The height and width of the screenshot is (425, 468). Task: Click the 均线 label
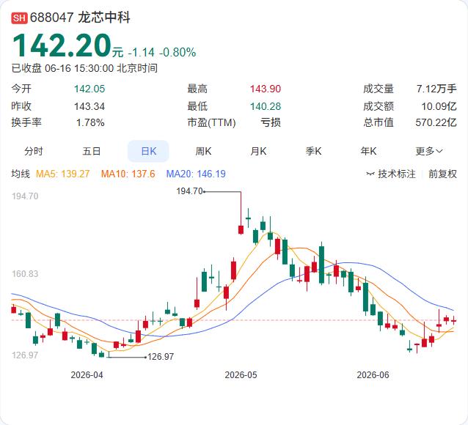21,174
